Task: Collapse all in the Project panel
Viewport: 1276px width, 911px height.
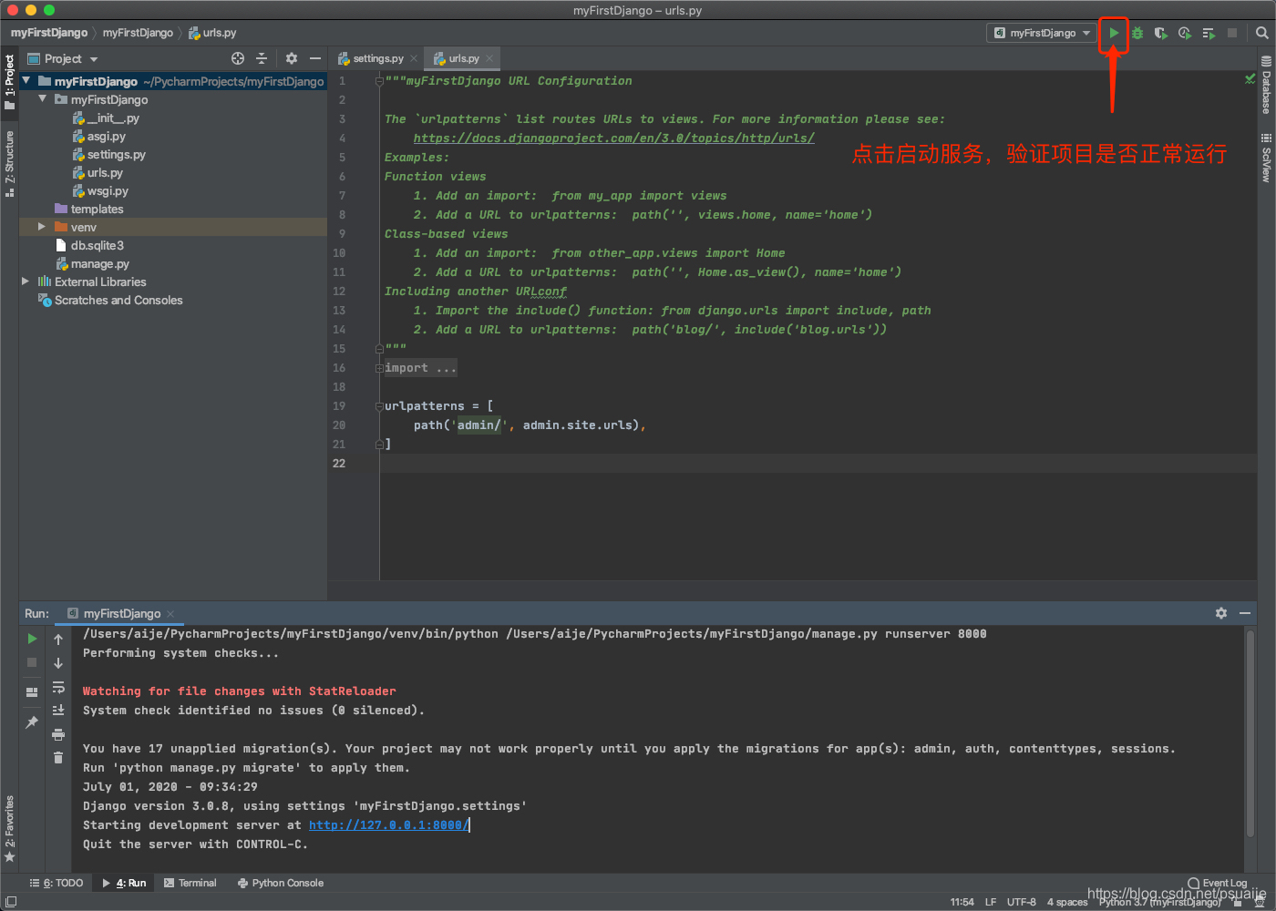Action: [262, 58]
